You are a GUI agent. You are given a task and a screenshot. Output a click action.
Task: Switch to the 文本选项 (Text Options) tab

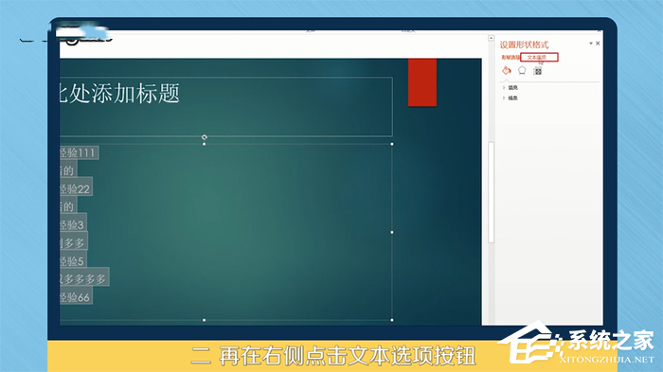[x=539, y=57]
